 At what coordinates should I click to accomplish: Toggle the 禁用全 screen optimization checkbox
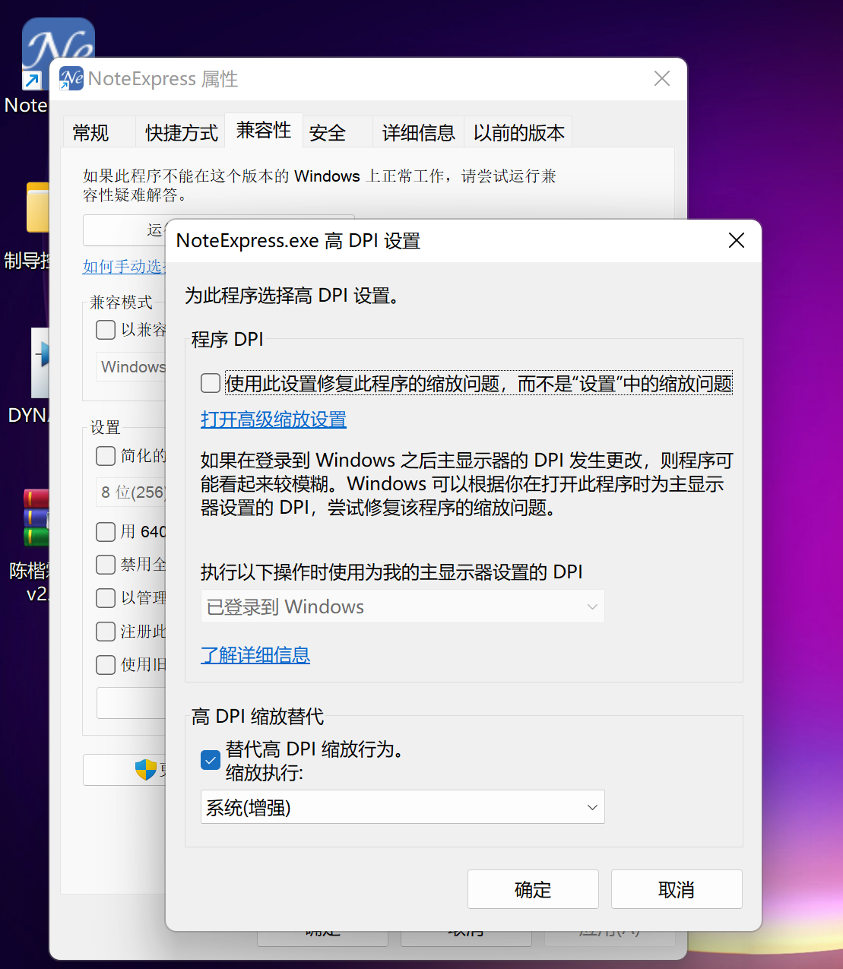pos(106,565)
